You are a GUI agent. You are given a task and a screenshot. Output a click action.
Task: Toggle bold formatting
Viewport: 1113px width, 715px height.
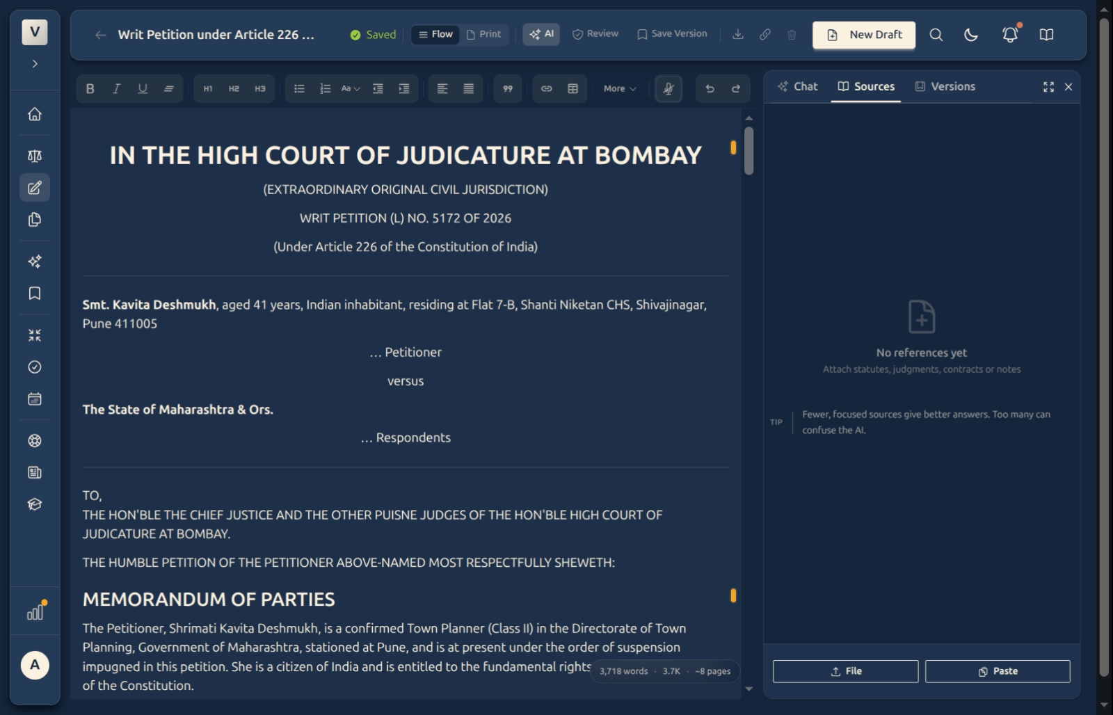[x=90, y=88]
